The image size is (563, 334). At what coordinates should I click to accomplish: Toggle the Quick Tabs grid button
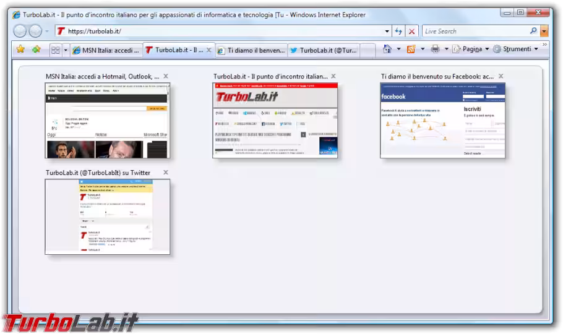[x=55, y=50]
